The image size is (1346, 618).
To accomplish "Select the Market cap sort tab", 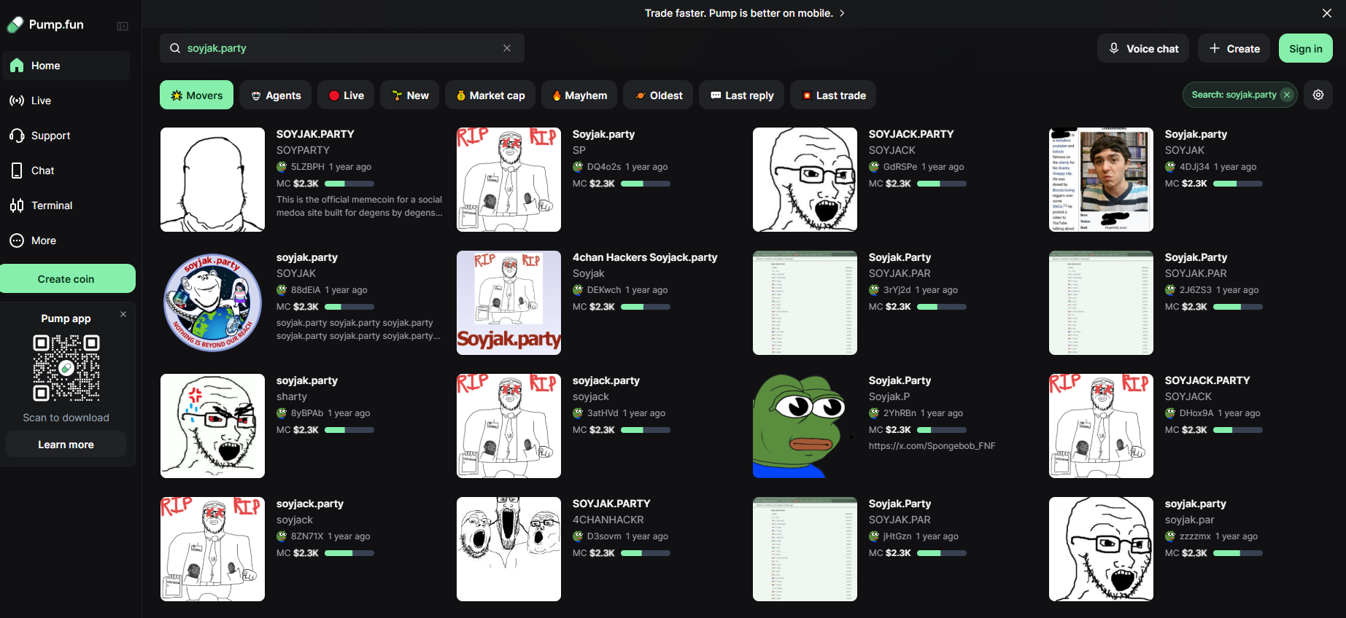I will (x=490, y=95).
